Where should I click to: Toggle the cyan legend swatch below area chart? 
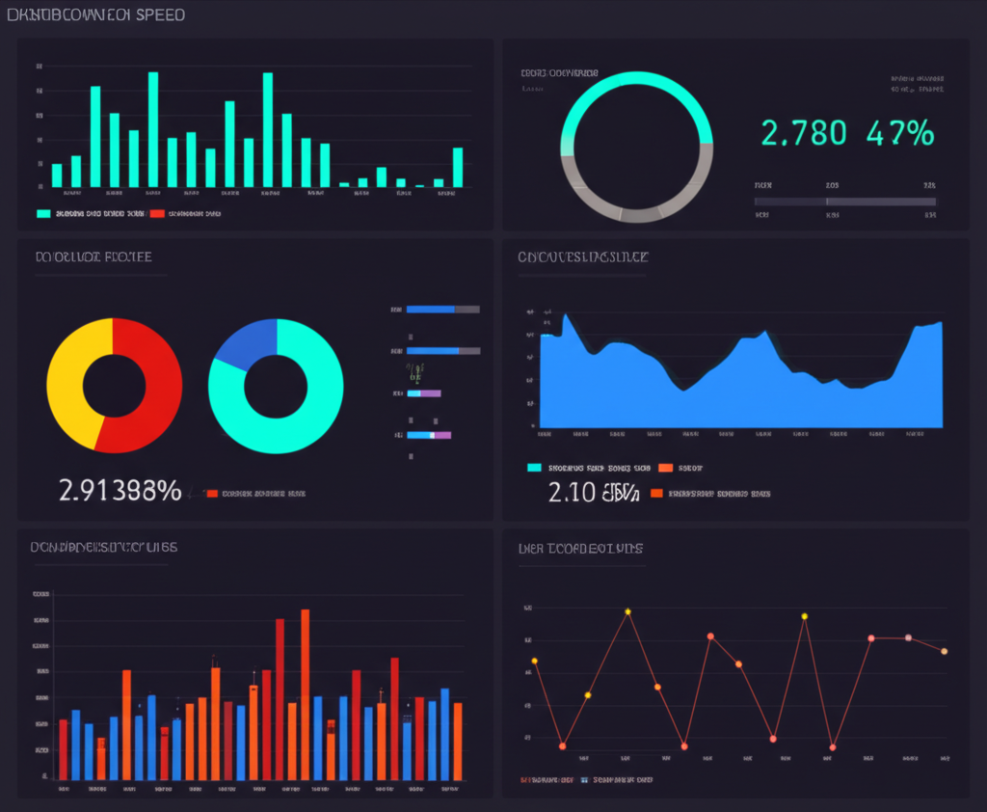pos(534,468)
